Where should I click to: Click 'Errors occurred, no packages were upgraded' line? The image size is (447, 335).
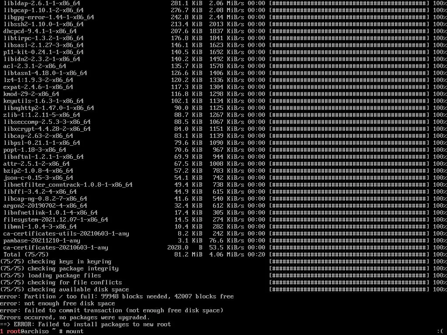point(75,318)
